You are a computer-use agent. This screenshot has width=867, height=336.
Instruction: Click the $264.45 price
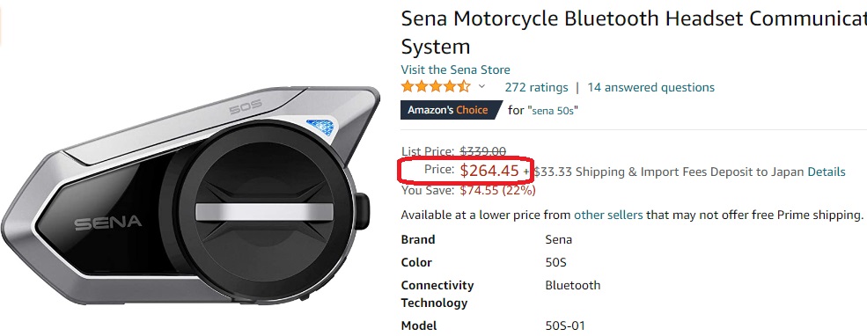(x=489, y=171)
